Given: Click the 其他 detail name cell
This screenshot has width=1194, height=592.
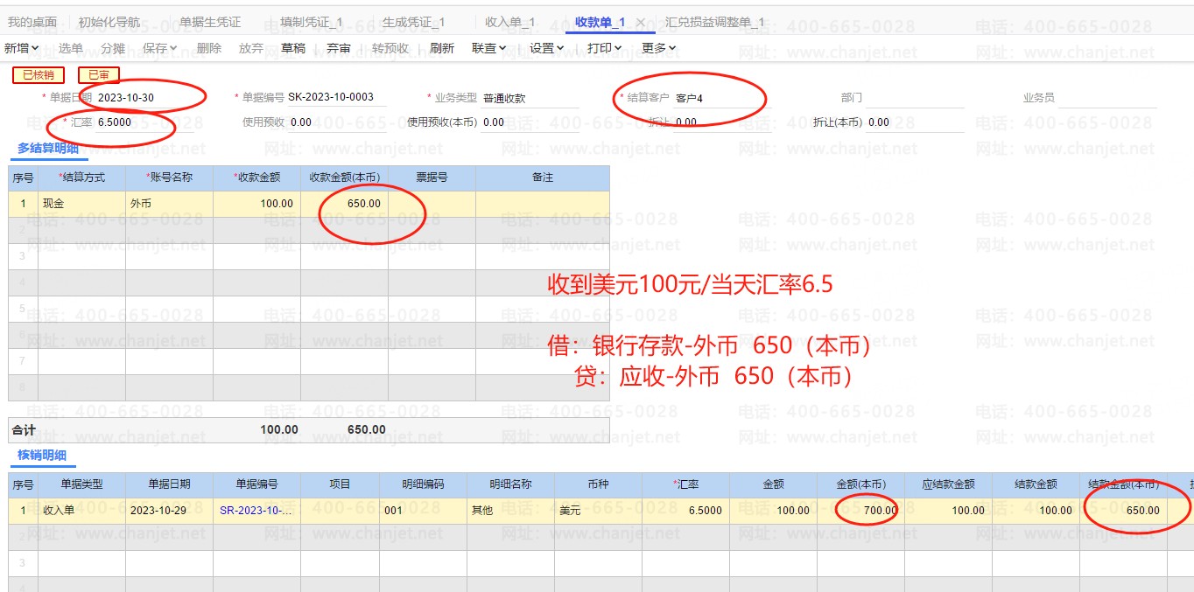Looking at the screenshot, I should click(x=510, y=511).
